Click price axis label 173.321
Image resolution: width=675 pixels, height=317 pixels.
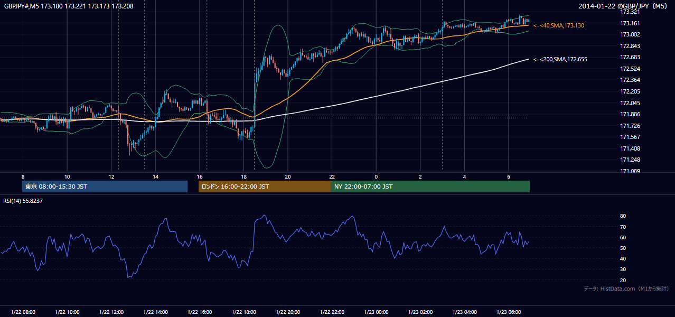(x=630, y=12)
